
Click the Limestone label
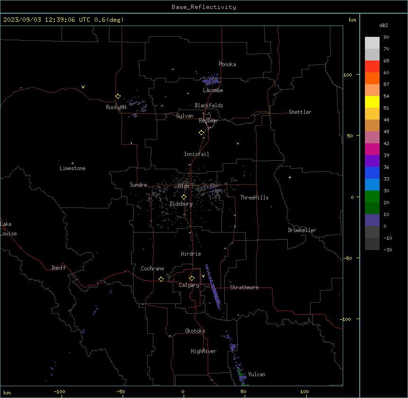click(72, 168)
